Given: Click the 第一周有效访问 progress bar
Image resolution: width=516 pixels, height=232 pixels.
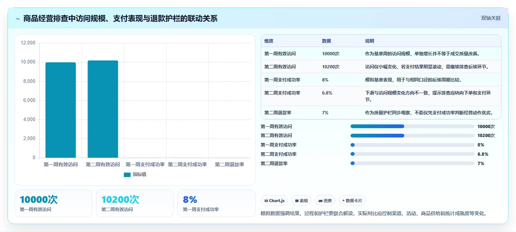Looking at the screenshot, I should point(413,126).
